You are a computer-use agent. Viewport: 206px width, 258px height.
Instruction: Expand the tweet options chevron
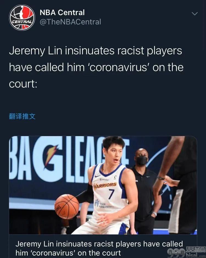[x=195, y=14]
